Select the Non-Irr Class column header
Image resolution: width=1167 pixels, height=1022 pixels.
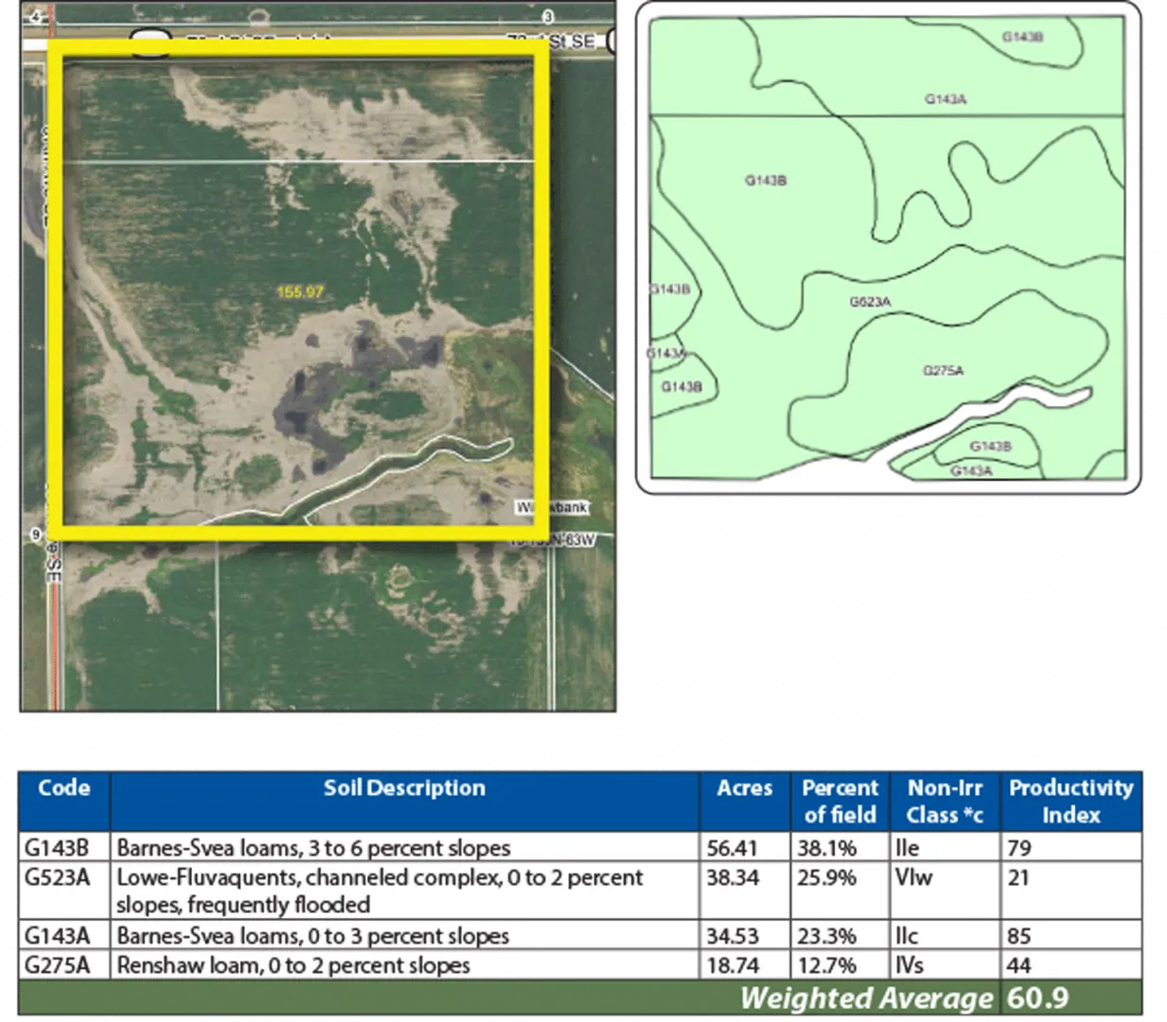(x=944, y=801)
